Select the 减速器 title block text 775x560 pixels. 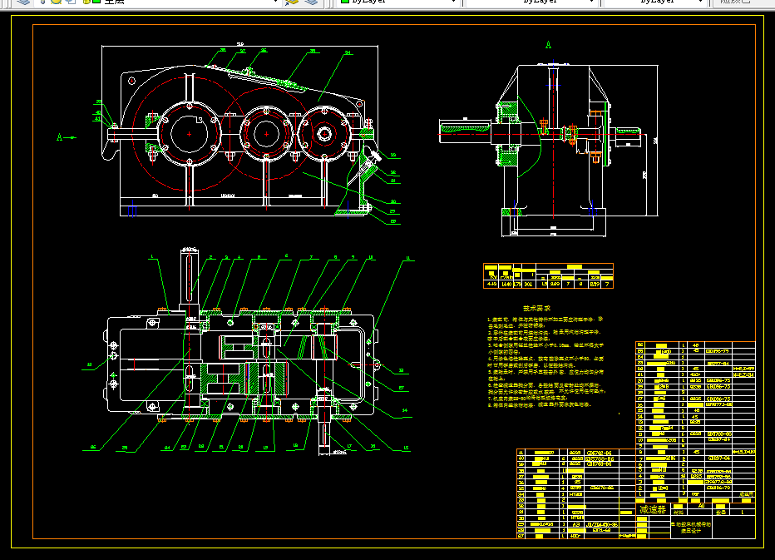[x=653, y=509]
